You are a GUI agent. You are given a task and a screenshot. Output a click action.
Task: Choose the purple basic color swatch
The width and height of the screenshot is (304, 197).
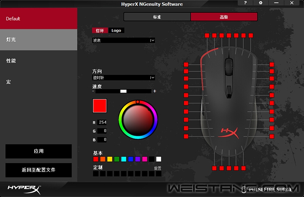138,159
